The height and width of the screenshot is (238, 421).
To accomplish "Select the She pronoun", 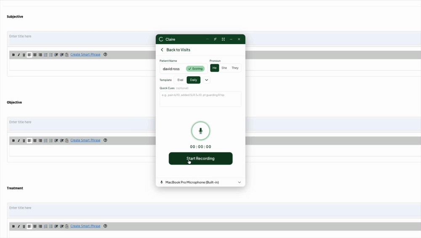I will tap(224, 68).
